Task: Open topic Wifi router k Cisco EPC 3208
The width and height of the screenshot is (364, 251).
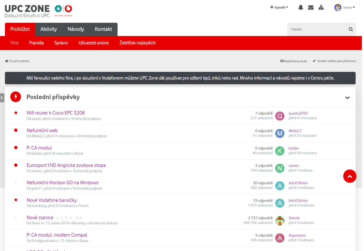Action: pos(55,113)
